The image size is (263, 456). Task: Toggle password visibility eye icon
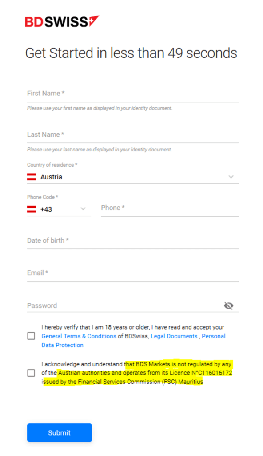[x=229, y=305]
